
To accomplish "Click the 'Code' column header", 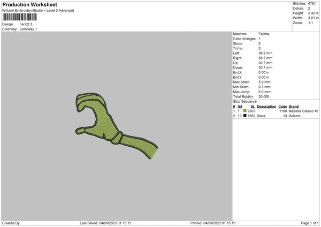I will [282, 107].
